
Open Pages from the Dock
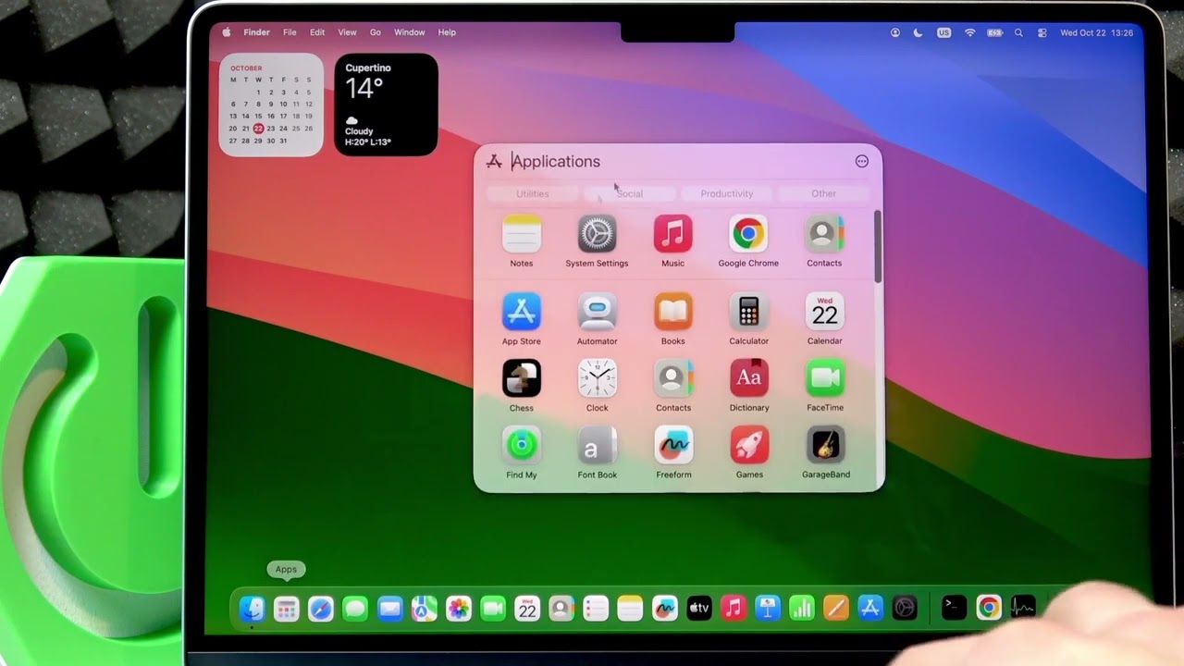pyautogui.click(x=836, y=609)
